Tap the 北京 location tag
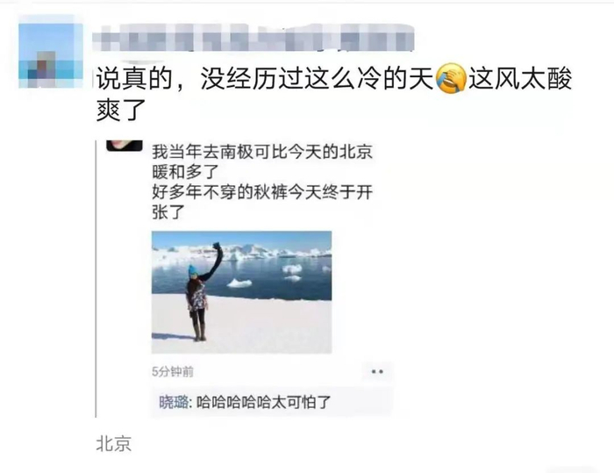Screen dimensions: 614x473 [x=113, y=444]
